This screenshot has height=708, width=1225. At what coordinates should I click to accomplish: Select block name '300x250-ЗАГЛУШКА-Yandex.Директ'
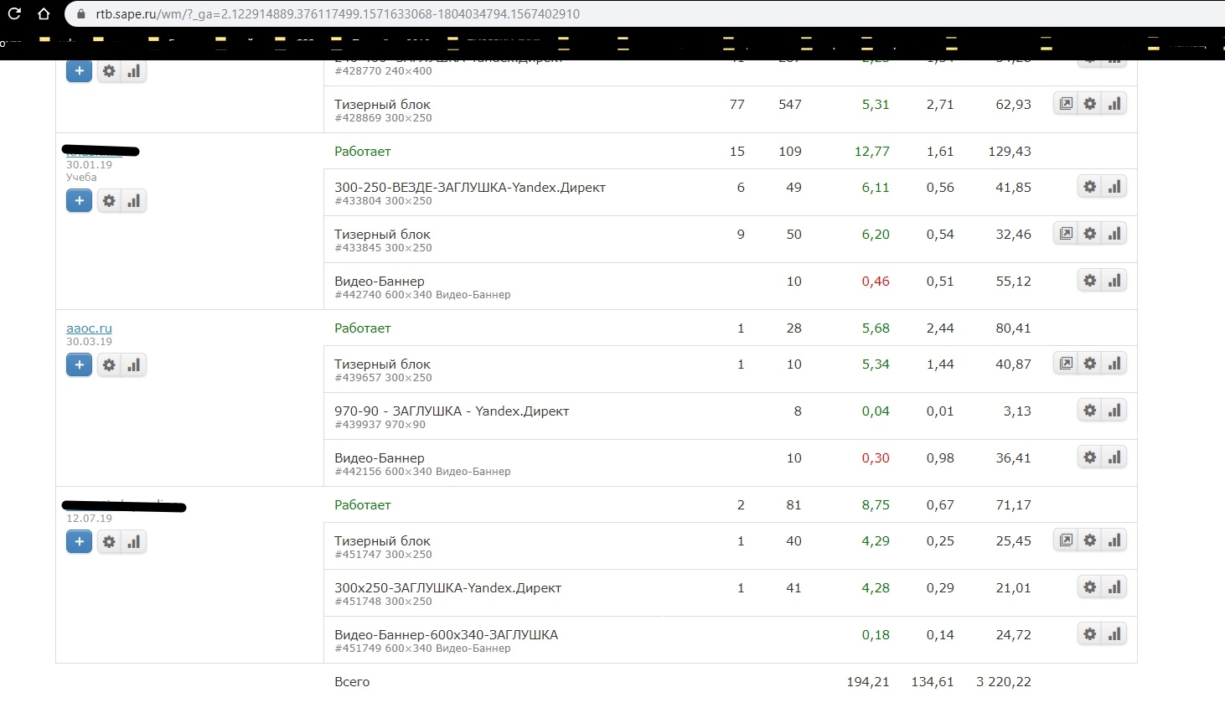(448, 588)
